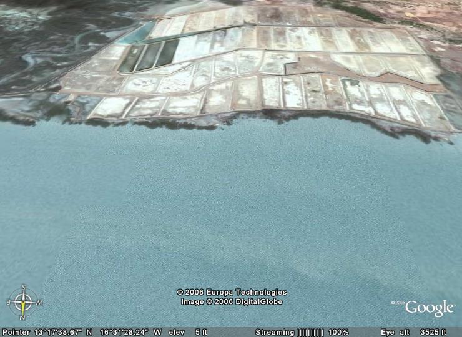
Task: Click the Image DigitalGlobe attribution text
Action: pyautogui.click(x=232, y=301)
